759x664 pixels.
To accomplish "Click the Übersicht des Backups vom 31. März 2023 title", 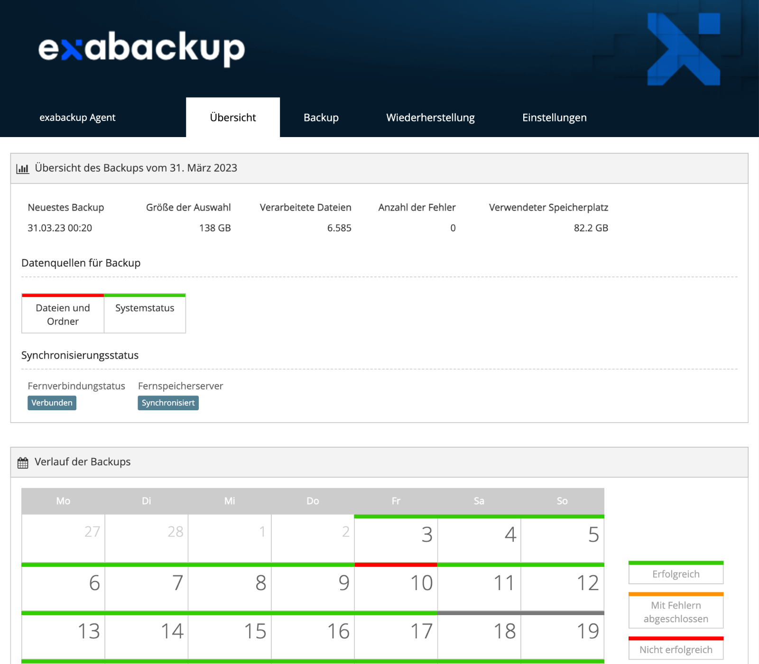I will (136, 168).
